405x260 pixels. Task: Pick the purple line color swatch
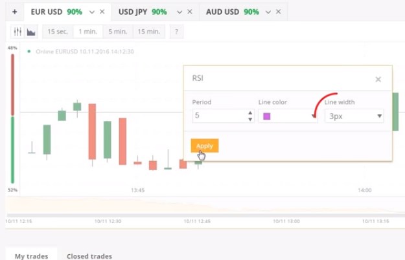pos(267,116)
